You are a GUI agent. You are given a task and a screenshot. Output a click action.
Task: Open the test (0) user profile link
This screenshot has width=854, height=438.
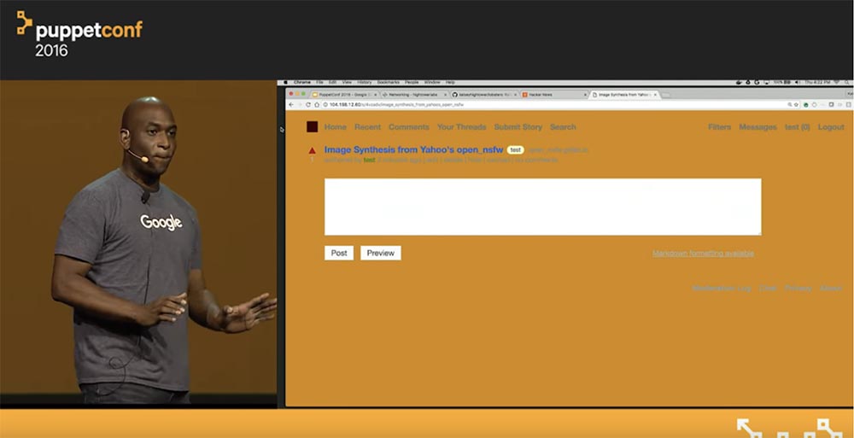(x=798, y=127)
